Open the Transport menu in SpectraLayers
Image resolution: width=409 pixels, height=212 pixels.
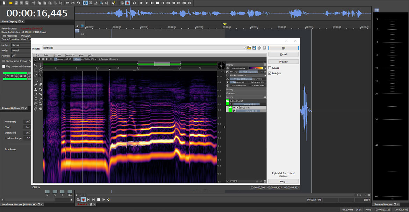pos(70,55)
